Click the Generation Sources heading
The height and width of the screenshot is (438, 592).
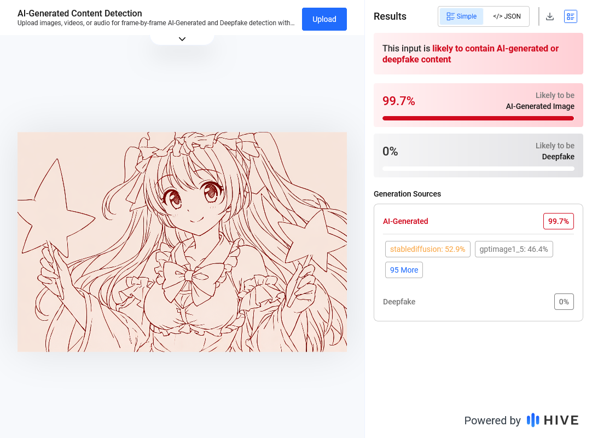pyautogui.click(x=407, y=194)
